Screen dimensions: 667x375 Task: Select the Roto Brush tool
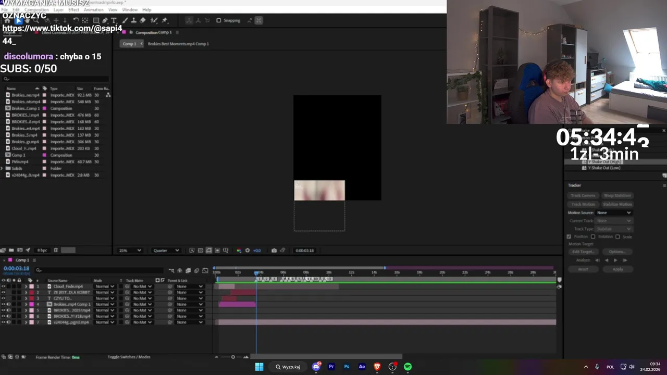coord(154,20)
